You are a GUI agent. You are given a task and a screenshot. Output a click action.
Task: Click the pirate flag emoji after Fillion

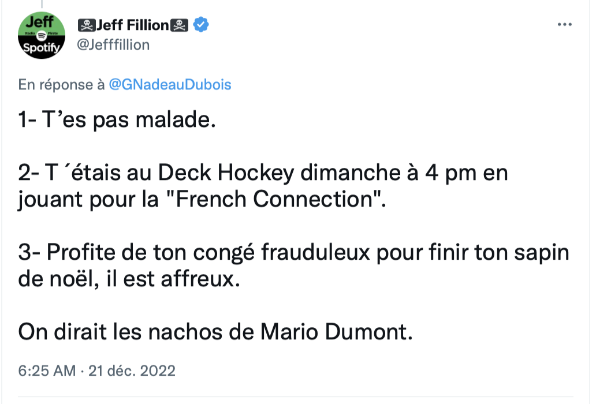coord(179,25)
